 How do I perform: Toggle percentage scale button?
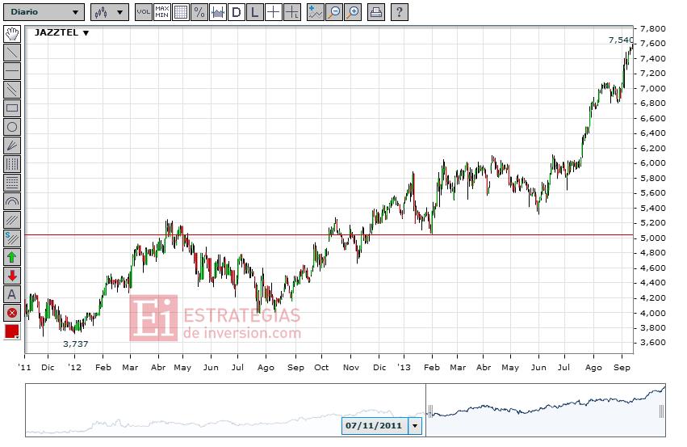199,12
